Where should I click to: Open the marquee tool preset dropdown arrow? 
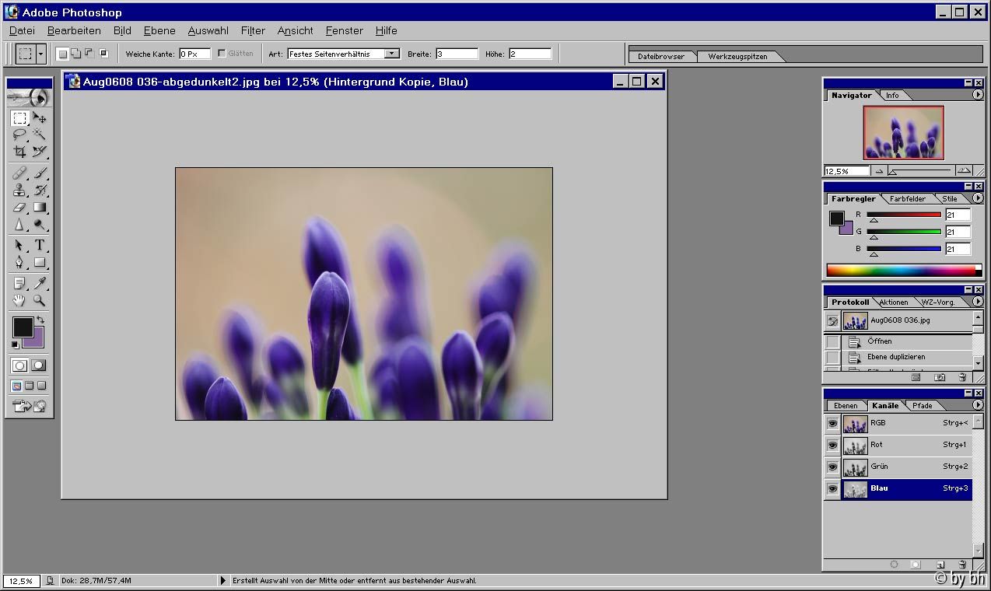coord(40,54)
